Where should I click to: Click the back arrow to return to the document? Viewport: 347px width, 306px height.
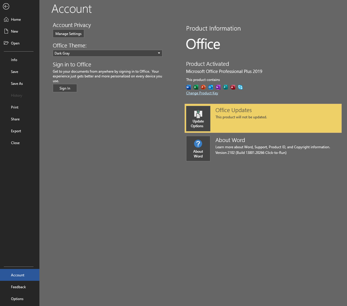6,7
